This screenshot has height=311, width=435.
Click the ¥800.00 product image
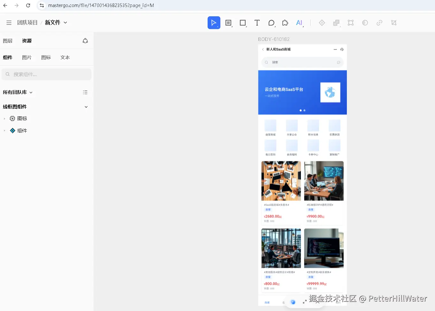tap(281, 248)
